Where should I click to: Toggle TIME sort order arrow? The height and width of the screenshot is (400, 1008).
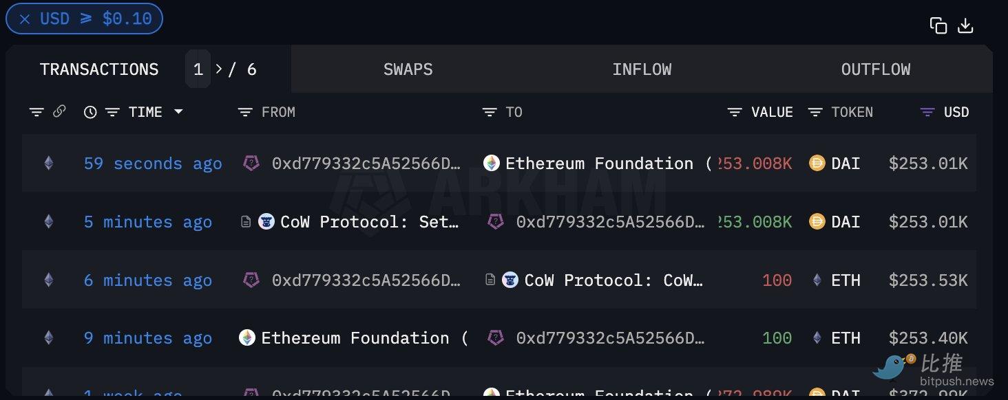(179, 112)
